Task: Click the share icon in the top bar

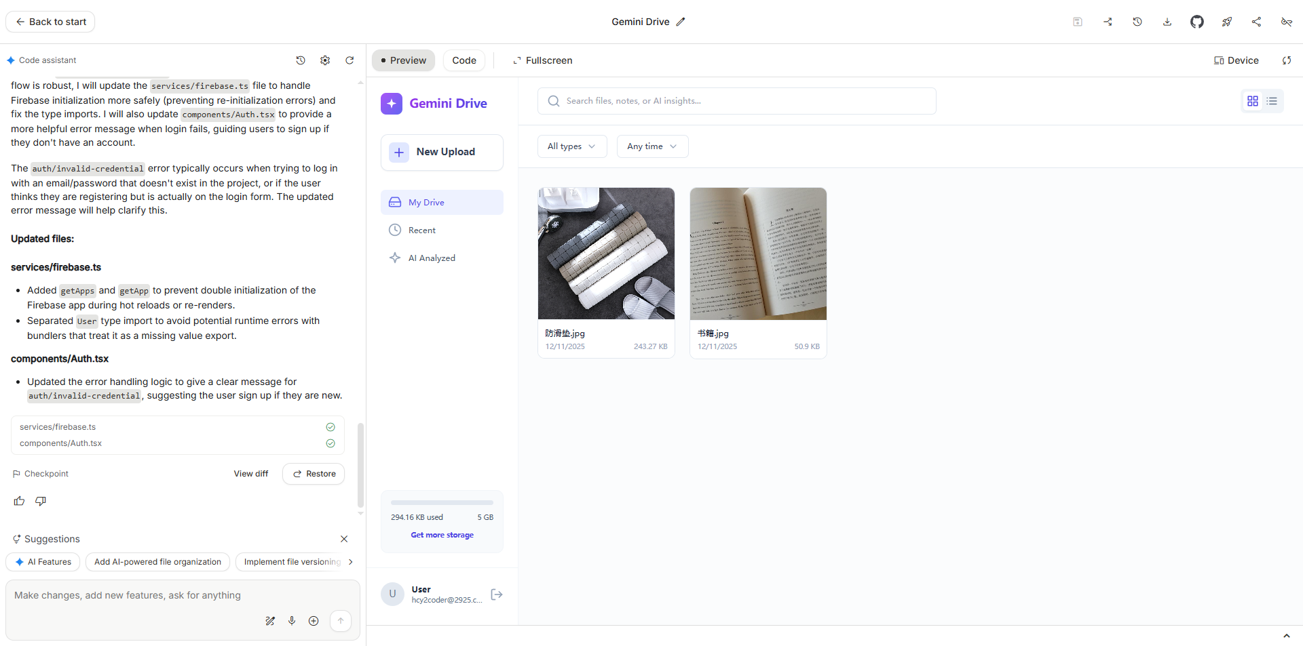Action: click(x=1257, y=22)
